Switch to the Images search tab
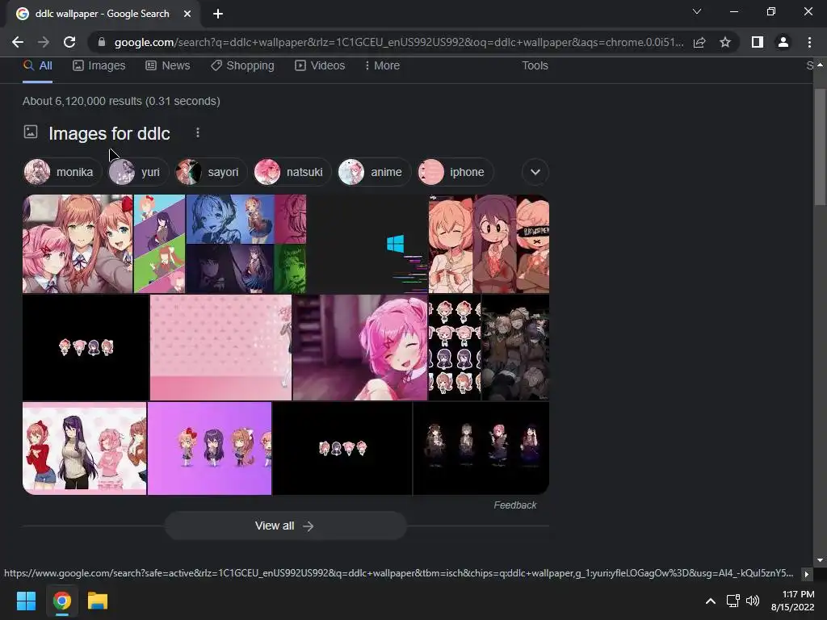Image resolution: width=827 pixels, height=620 pixels. click(99, 66)
